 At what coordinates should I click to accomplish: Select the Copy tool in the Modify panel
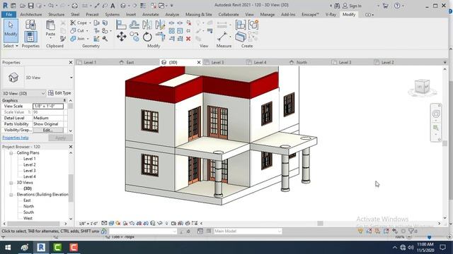pos(134,37)
